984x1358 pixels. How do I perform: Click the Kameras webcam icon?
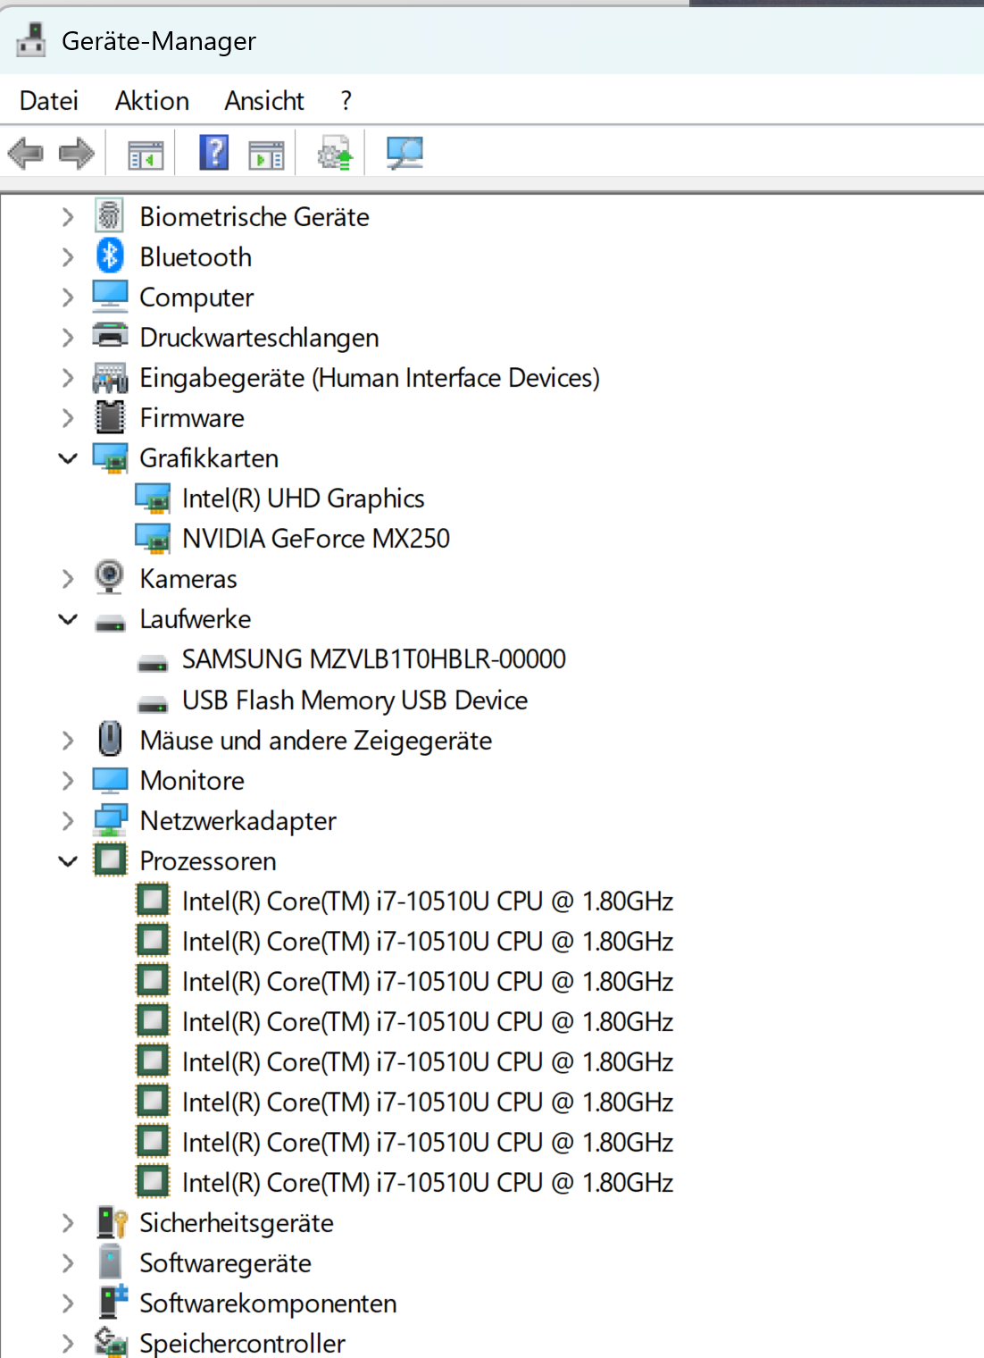pyautogui.click(x=109, y=577)
